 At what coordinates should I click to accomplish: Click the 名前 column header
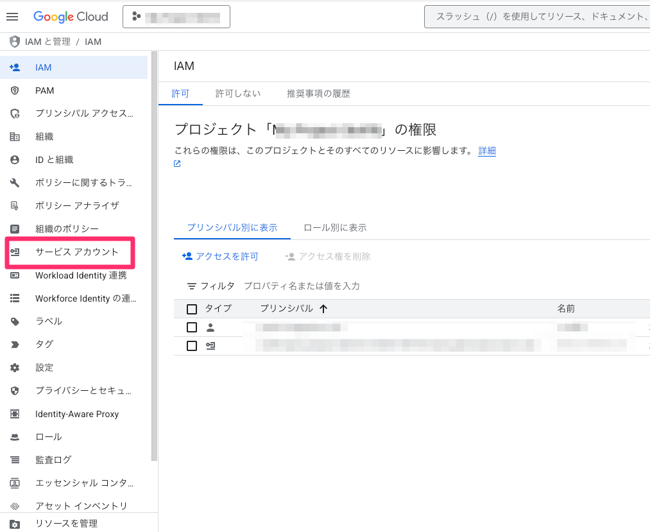coord(566,309)
